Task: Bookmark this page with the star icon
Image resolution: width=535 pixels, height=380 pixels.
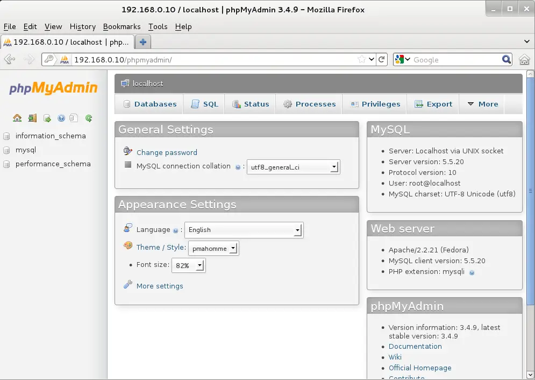Action: point(362,59)
